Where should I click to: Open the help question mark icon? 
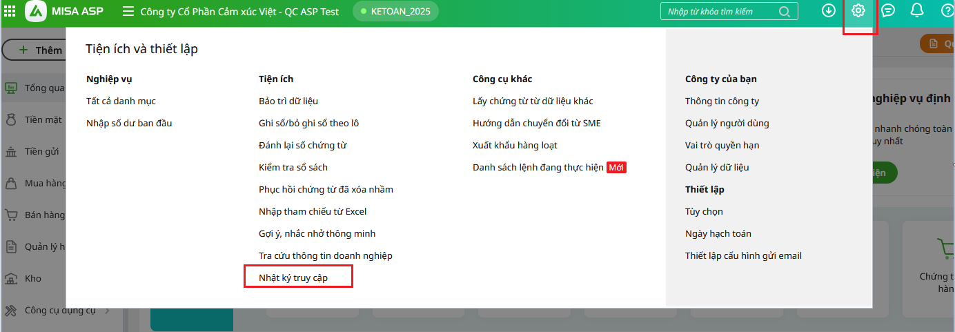tap(947, 11)
